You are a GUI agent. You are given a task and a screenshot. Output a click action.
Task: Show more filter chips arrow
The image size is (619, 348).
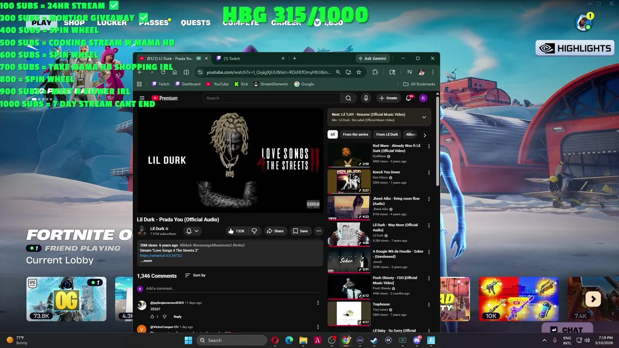425,135
